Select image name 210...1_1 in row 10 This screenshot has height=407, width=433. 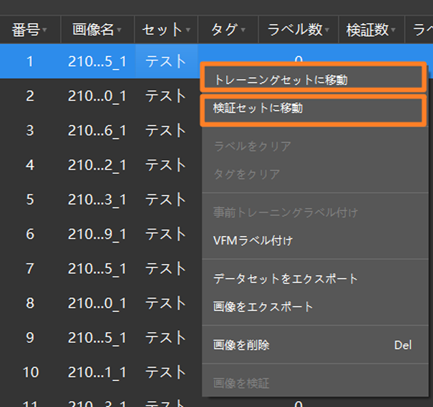pyautogui.click(x=97, y=372)
